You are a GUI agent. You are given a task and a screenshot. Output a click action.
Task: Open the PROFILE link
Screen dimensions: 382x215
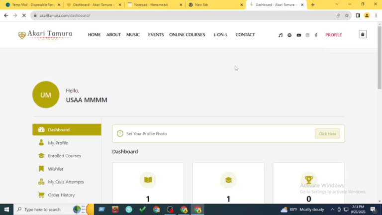click(x=333, y=35)
